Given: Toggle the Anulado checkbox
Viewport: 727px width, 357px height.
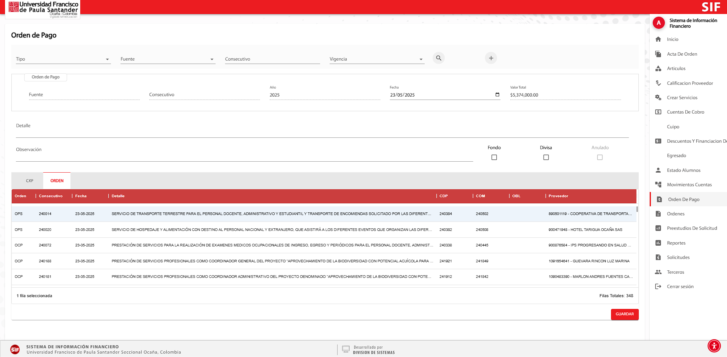Looking at the screenshot, I should click(600, 157).
